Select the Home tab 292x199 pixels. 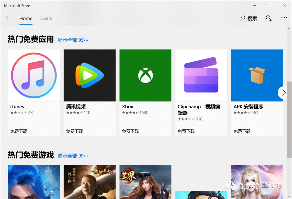(x=26, y=18)
